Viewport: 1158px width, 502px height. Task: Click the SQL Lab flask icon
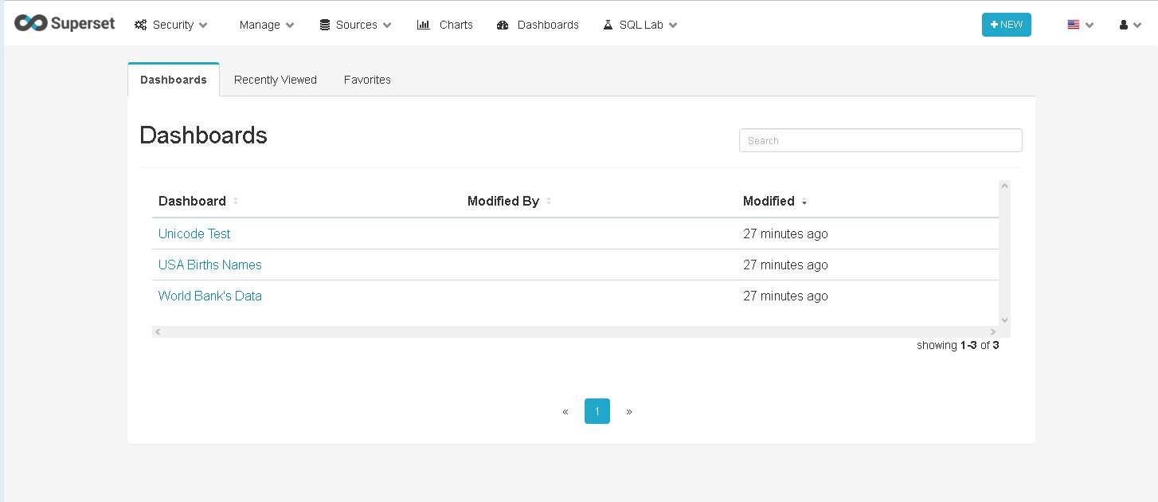(x=608, y=25)
